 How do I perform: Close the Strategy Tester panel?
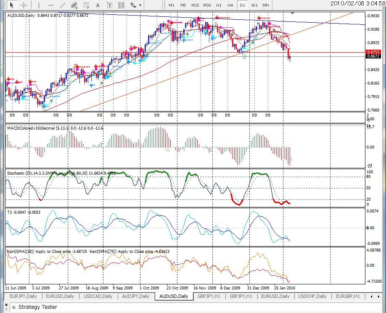click(x=6, y=305)
